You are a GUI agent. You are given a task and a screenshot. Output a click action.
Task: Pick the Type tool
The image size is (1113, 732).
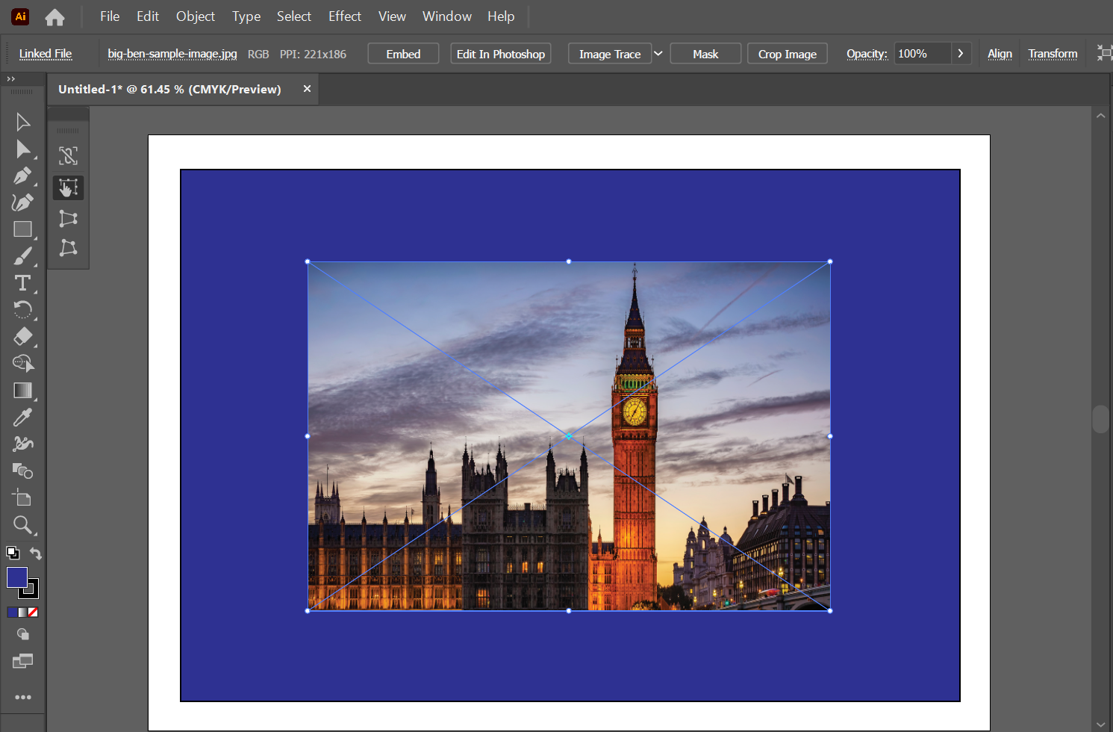(22, 283)
